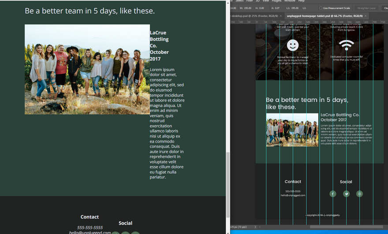Expand the Photoshop status bar info arrow
This screenshot has height=234, width=388.
coord(255,227)
